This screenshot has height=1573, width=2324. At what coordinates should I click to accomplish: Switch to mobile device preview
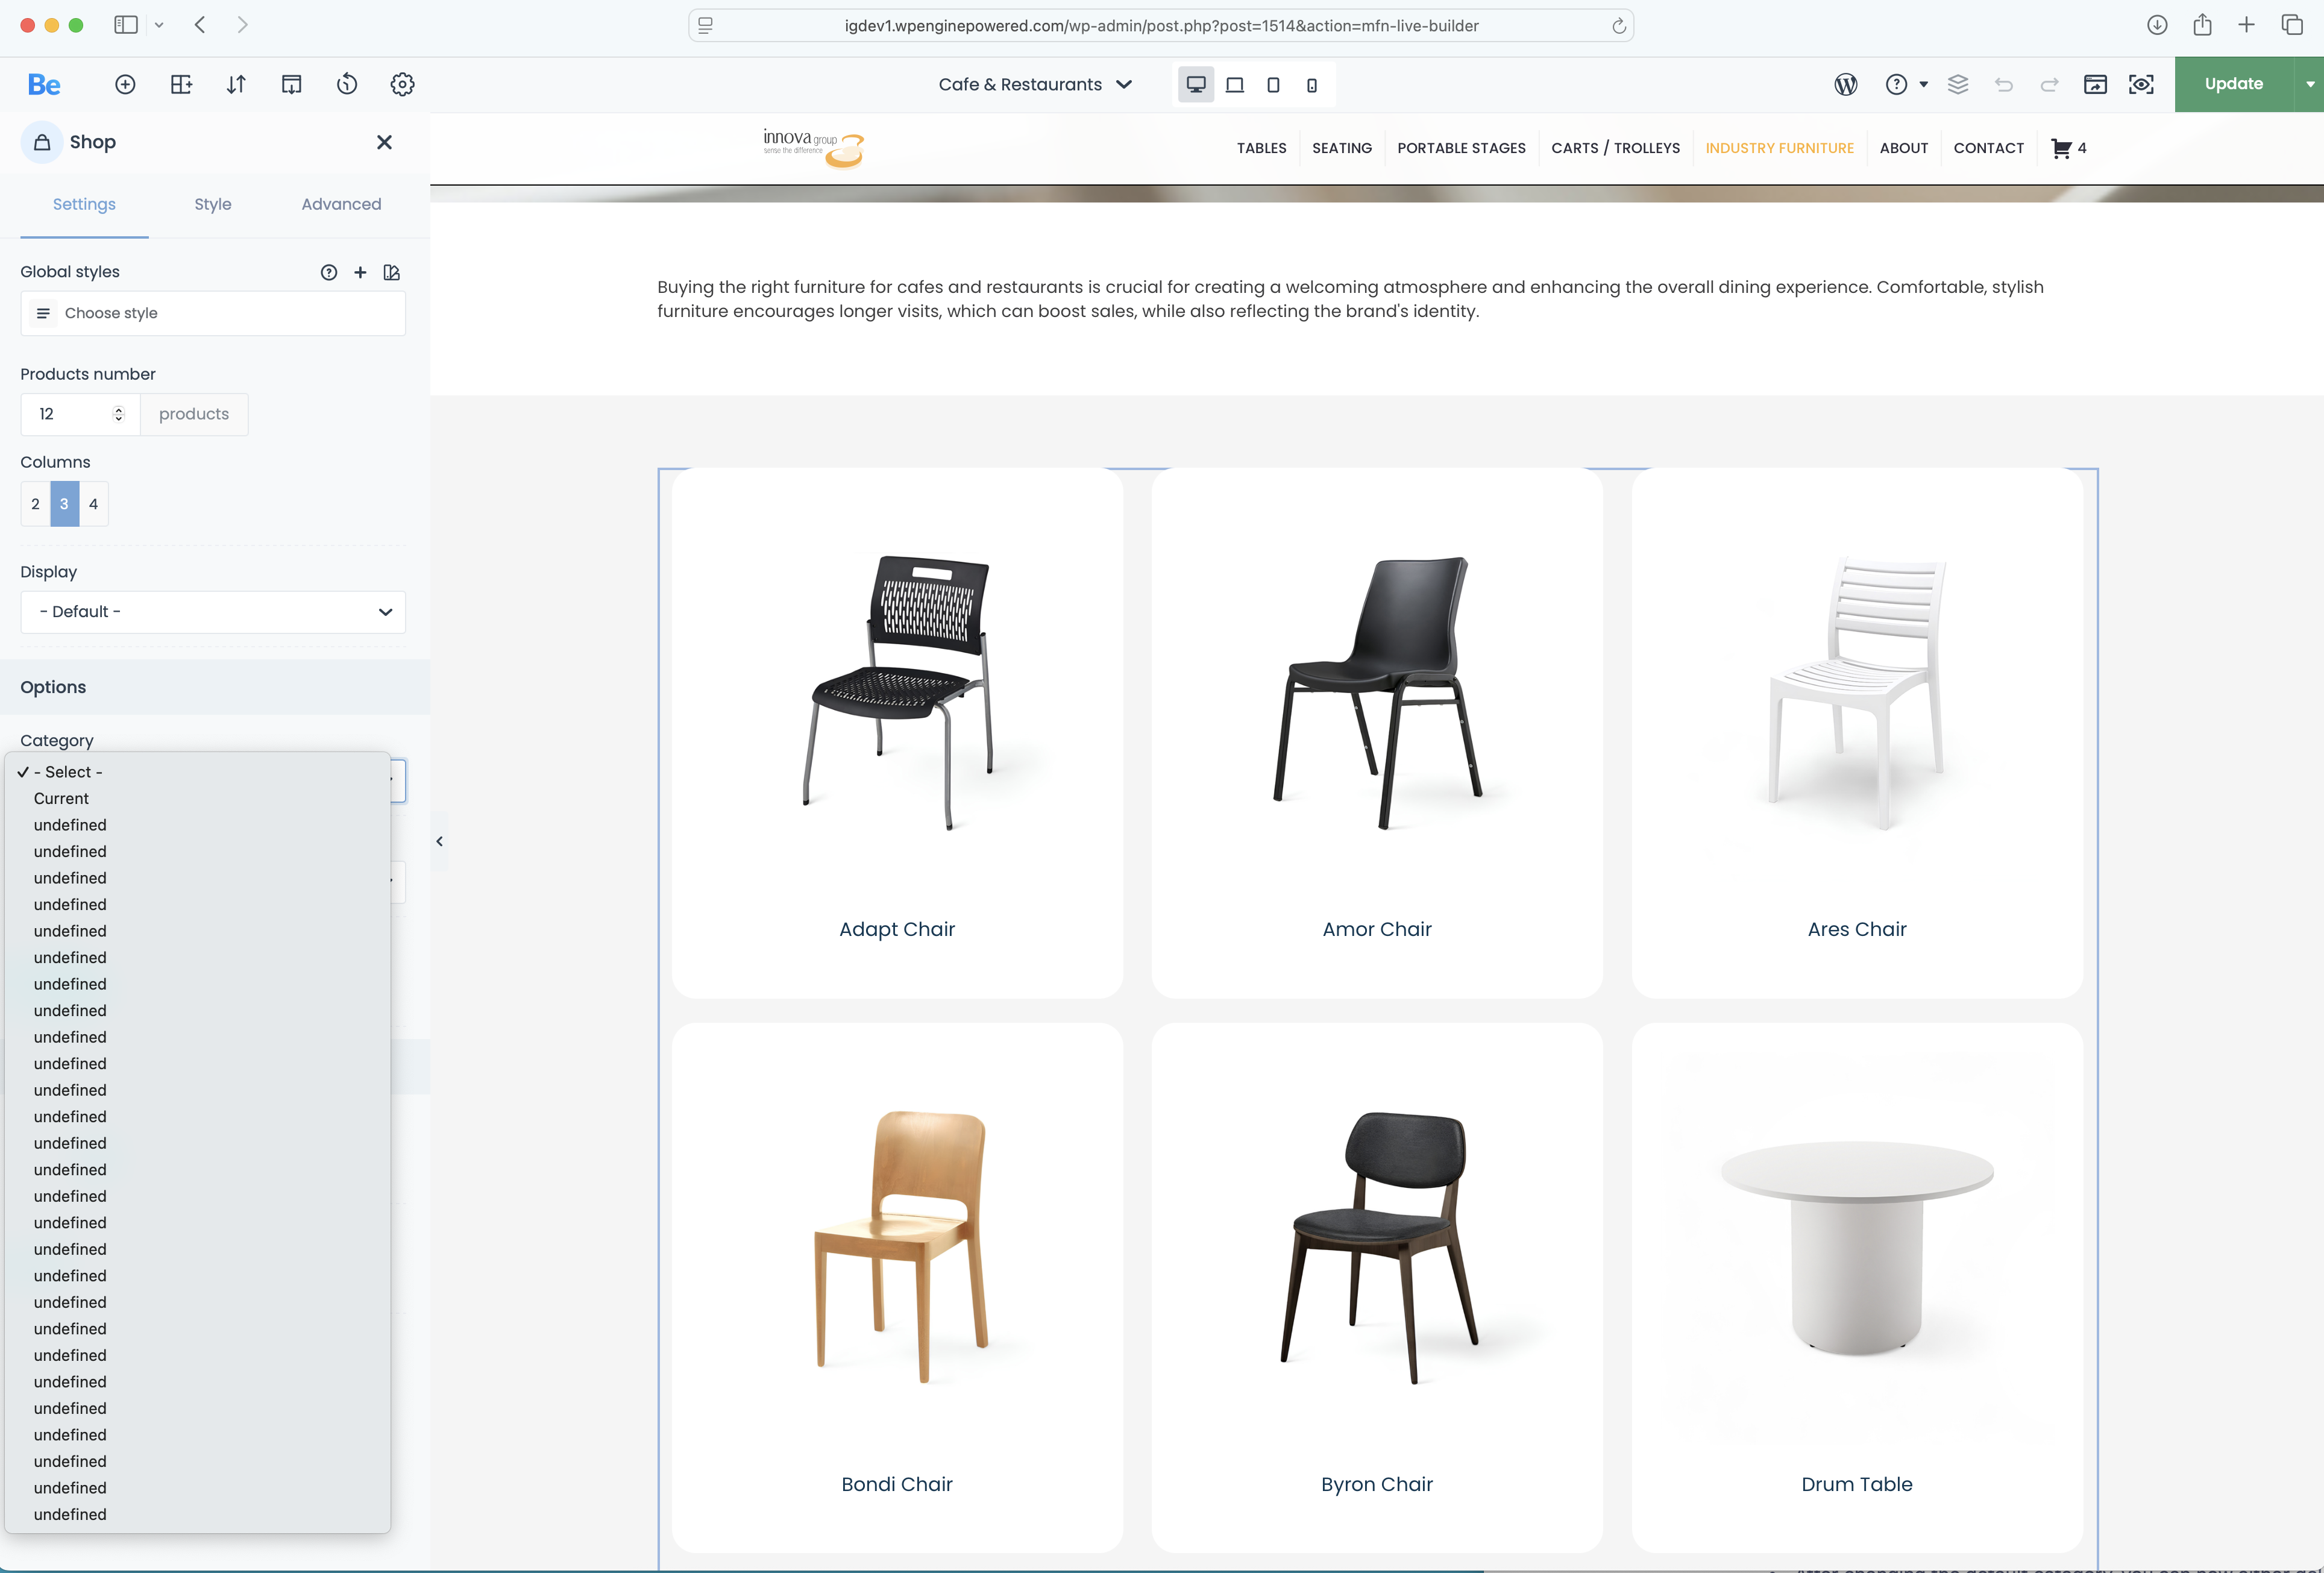point(1311,85)
